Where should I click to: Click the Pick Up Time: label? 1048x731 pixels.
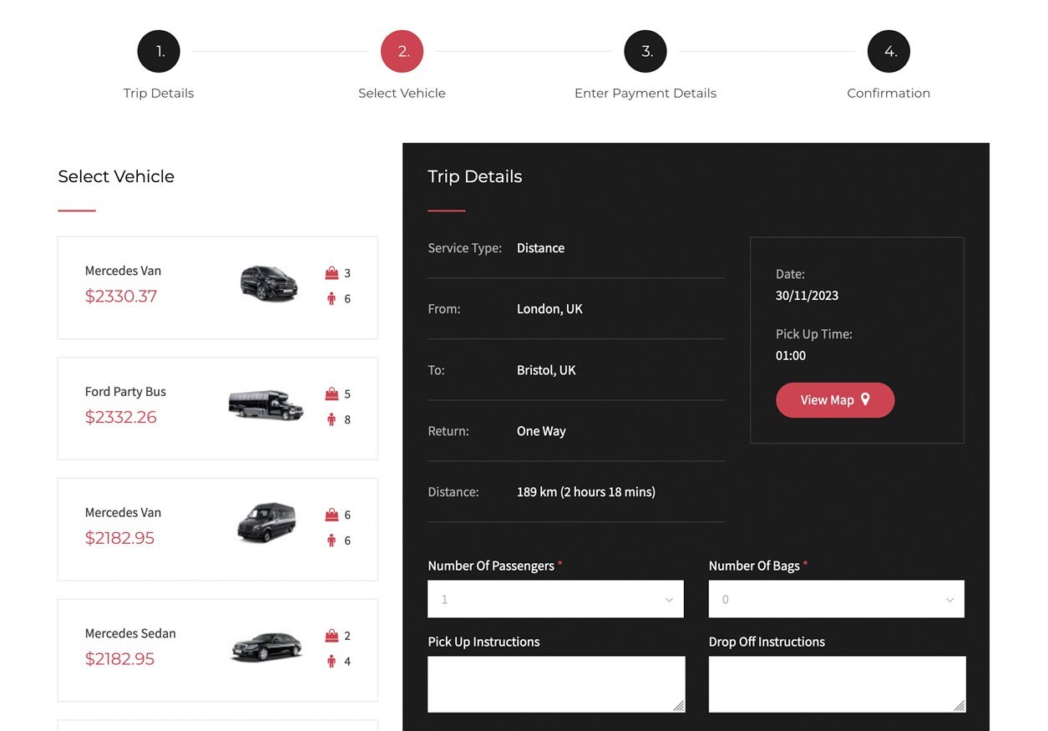point(814,334)
